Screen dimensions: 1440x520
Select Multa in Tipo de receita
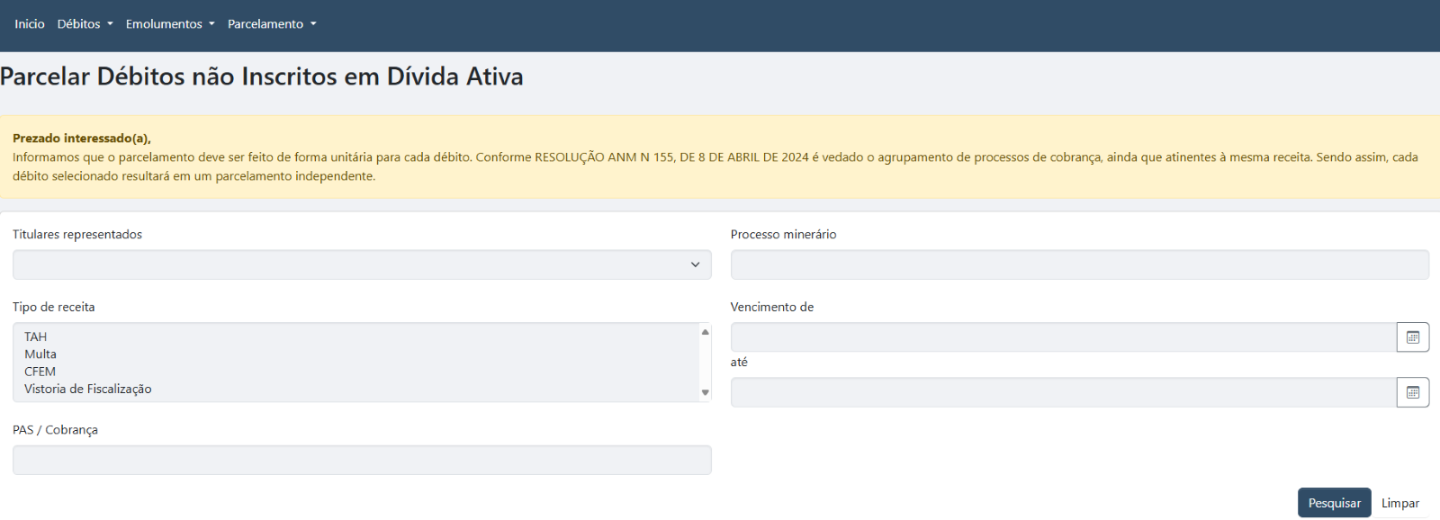coord(40,354)
